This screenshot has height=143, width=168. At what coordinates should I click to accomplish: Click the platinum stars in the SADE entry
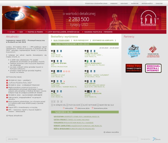tap(67, 71)
